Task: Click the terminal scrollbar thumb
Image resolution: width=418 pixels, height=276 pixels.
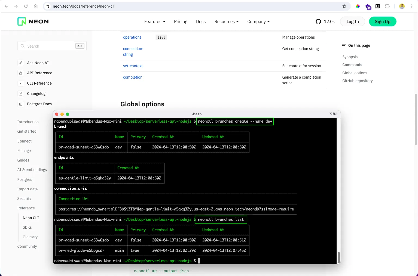Action: pos(339,258)
